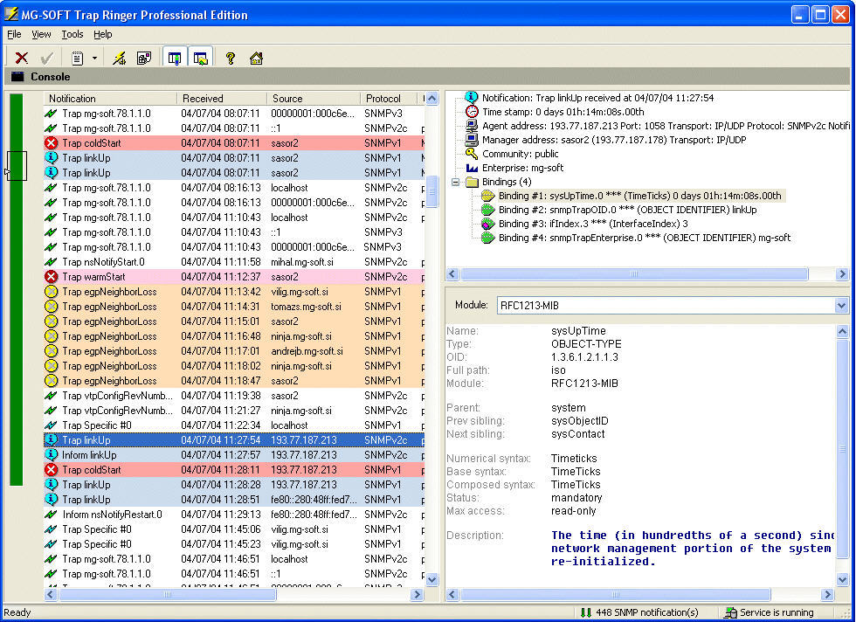Click the yellow question mark help icon
The width and height of the screenshot is (856, 622).
[x=231, y=59]
